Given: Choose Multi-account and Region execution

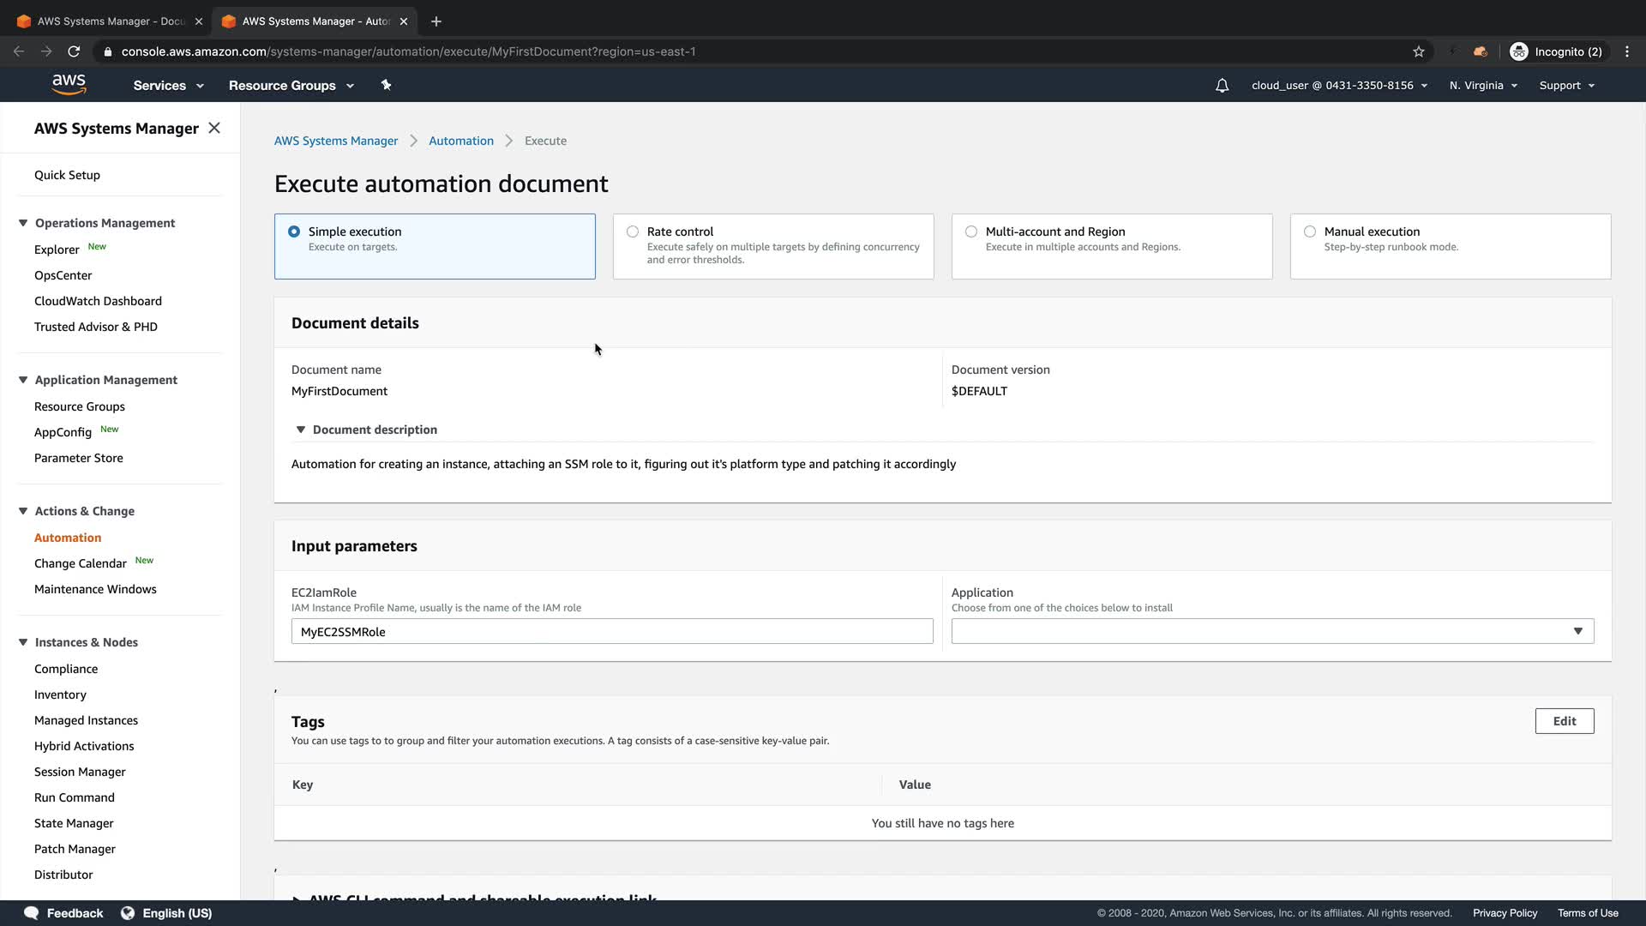Looking at the screenshot, I should 971,231.
